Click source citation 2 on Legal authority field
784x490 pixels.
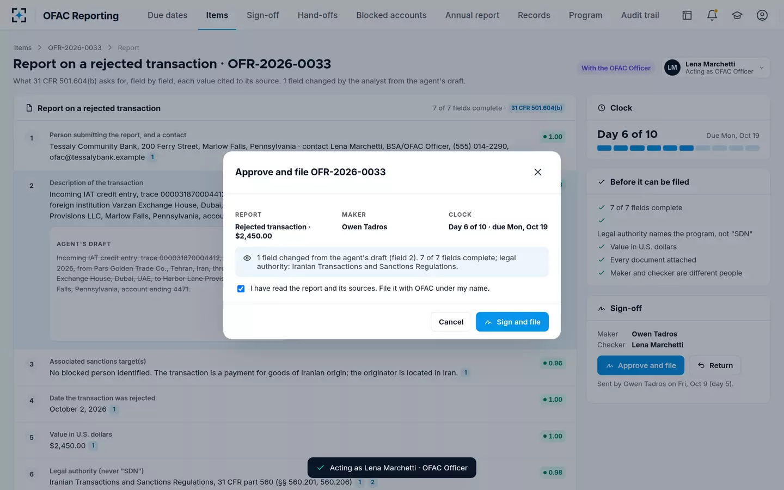(373, 482)
